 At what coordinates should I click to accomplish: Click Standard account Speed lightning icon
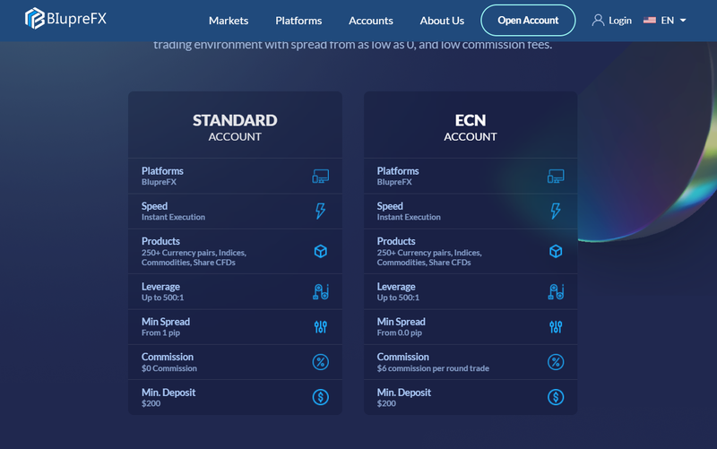[321, 211]
